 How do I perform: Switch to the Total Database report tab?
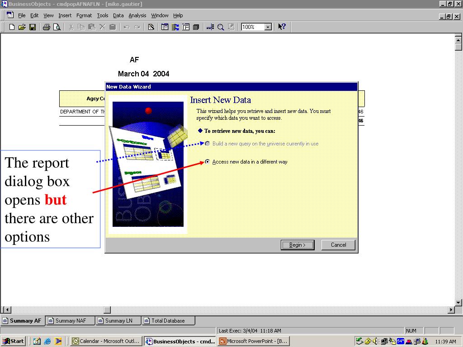coord(168,321)
